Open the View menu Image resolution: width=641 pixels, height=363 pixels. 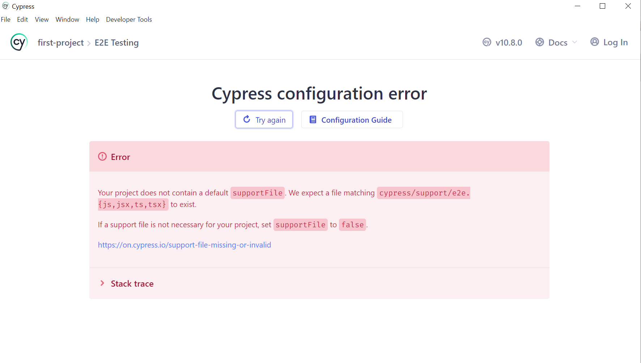coord(42,20)
